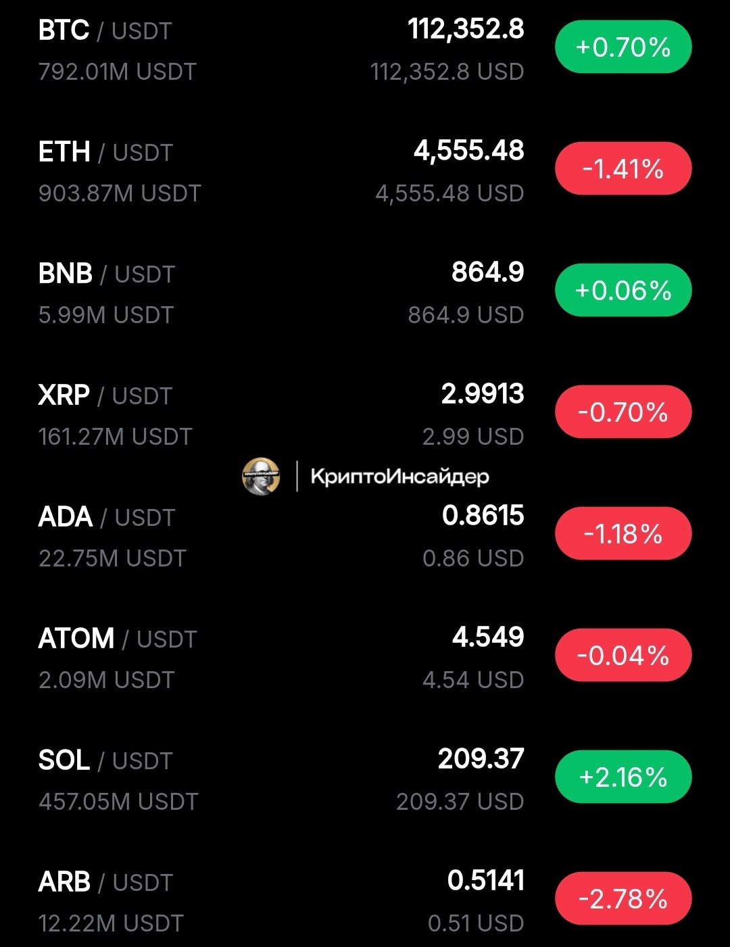Click the КриптоИнсайдер avatar icon

click(261, 477)
